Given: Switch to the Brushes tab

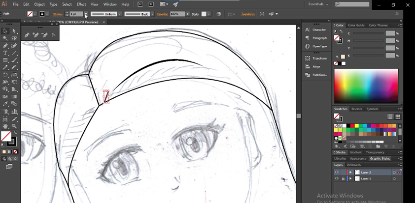Looking at the screenshot, I should [356, 109].
